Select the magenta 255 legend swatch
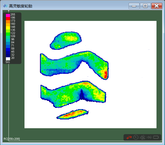The image size is (165, 145). [x=8, y=15]
